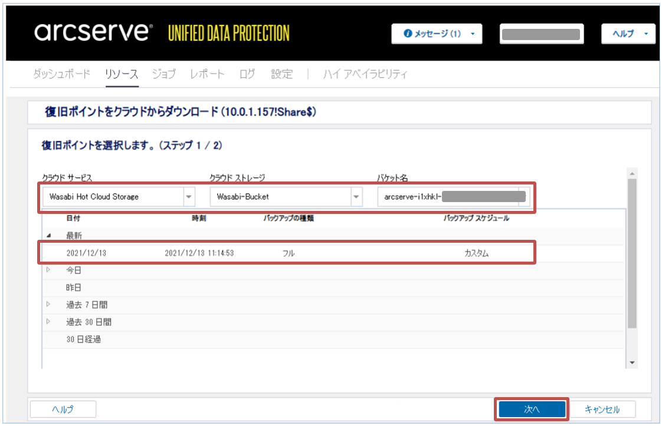This screenshot has width=662, height=426.
Task: Click the scrollbar up arrow
Action: click(632, 173)
